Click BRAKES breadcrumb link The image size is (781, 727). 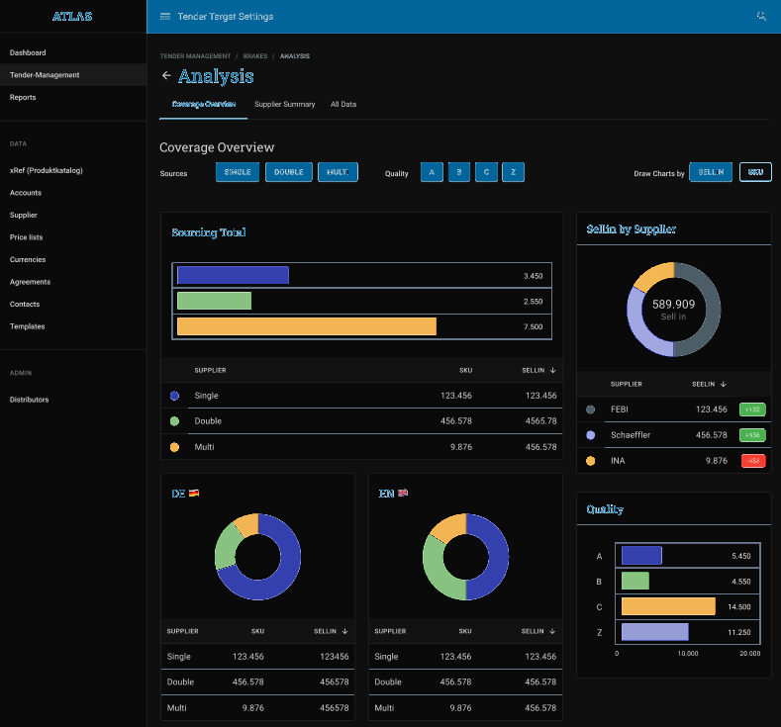pyautogui.click(x=255, y=56)
